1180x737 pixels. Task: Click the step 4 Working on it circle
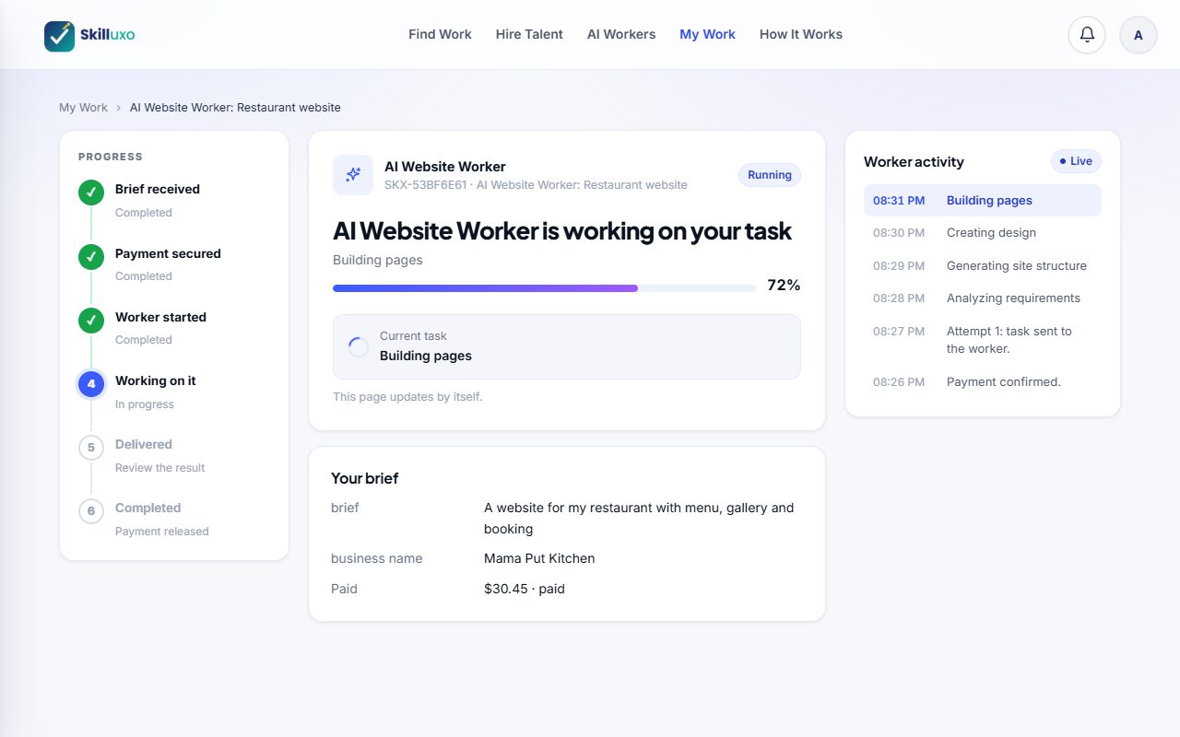(x=91, y=384)
